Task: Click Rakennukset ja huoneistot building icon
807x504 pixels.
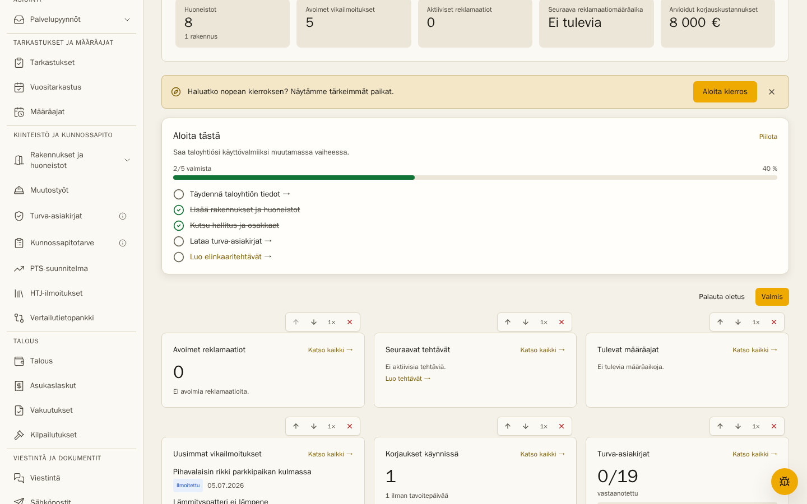Action: [x=19, y=160]
